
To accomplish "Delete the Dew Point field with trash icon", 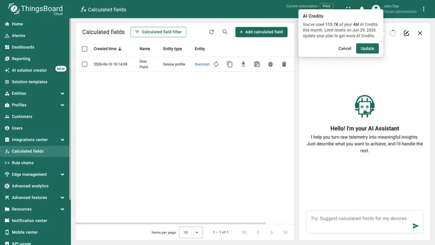I will coord(284,64).
